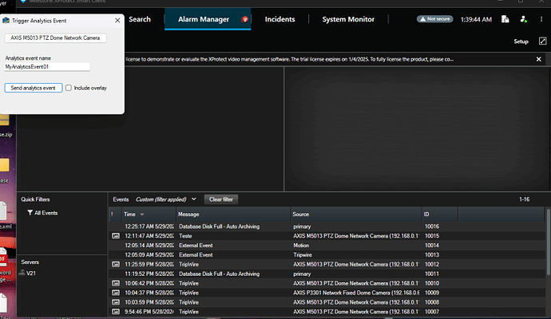Click event ID 10011
The image size is (551, 319).
432,274
